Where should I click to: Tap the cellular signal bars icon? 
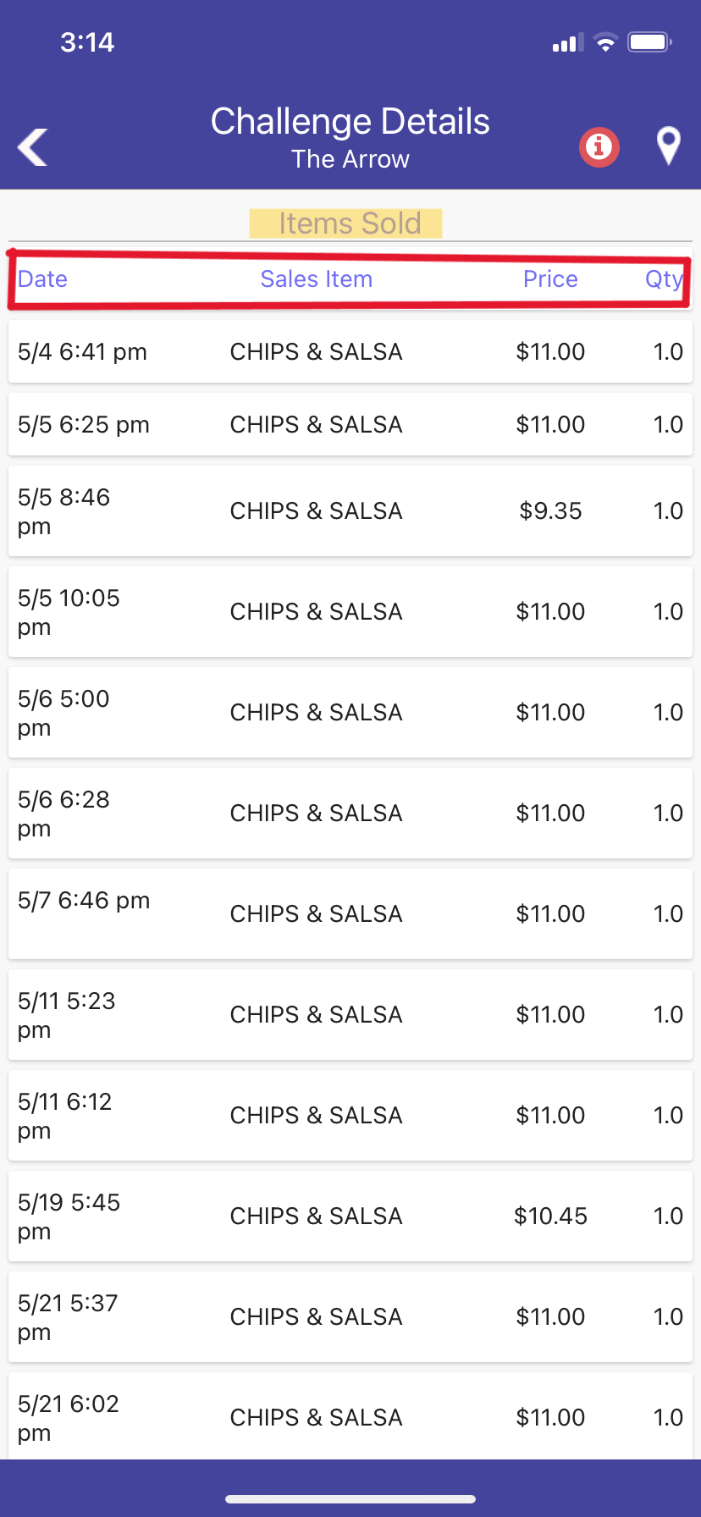(x=567, y=42)
